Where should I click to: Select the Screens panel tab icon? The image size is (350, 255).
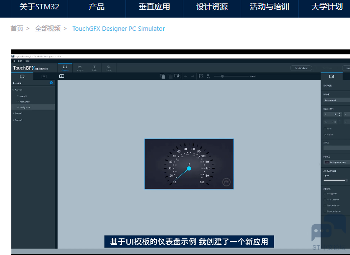(23, 76)
